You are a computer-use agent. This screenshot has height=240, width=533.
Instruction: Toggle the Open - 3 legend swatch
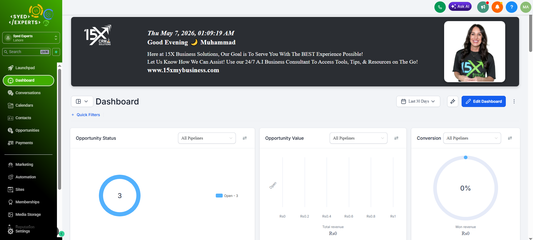219,196
